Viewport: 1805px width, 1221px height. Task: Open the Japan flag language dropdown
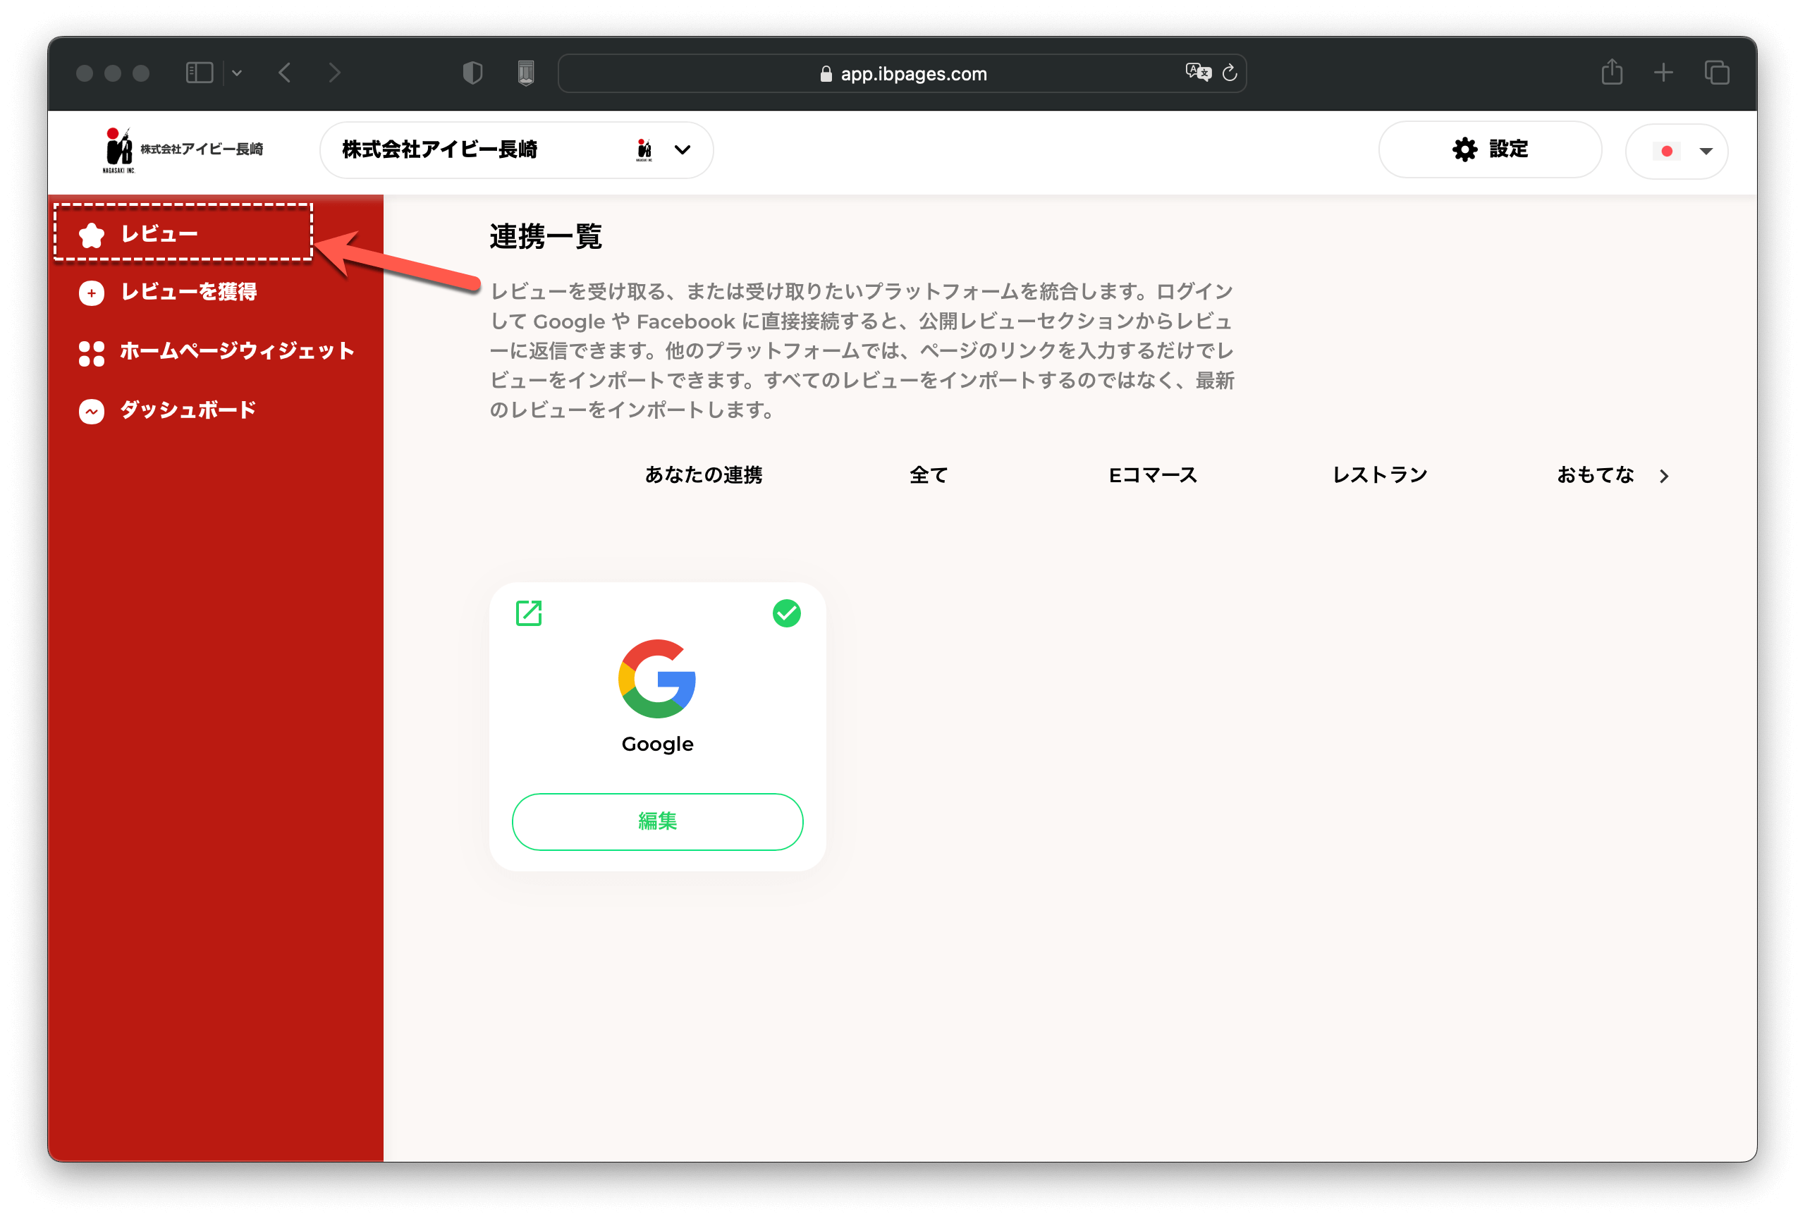[x=1676, y=151]
